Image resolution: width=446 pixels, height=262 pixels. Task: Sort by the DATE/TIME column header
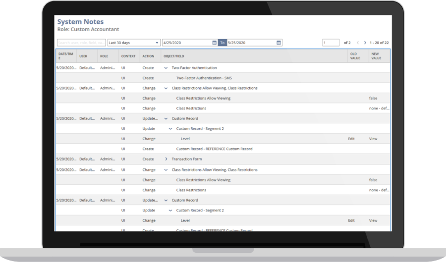point(66,56)
